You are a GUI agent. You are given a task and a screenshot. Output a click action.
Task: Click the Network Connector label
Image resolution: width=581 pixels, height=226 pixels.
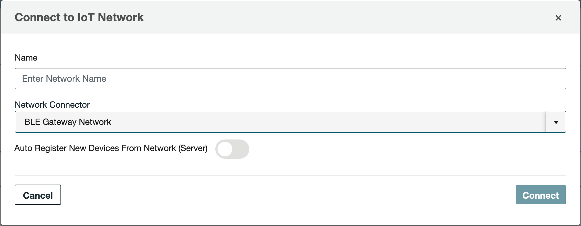tap(52, 105)
